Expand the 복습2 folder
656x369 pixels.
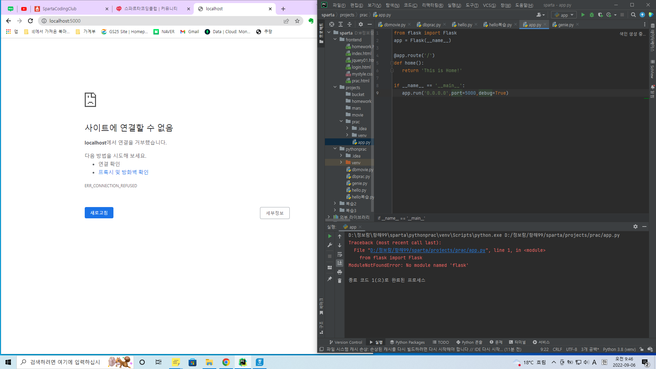pyautogui.click(x=335, y=203)
